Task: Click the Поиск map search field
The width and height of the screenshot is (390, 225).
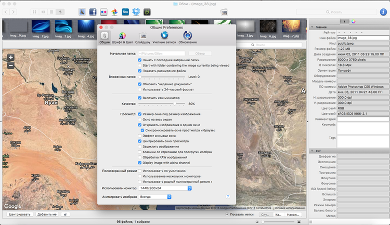Action: pyautogui.click(x=268, y=45)
